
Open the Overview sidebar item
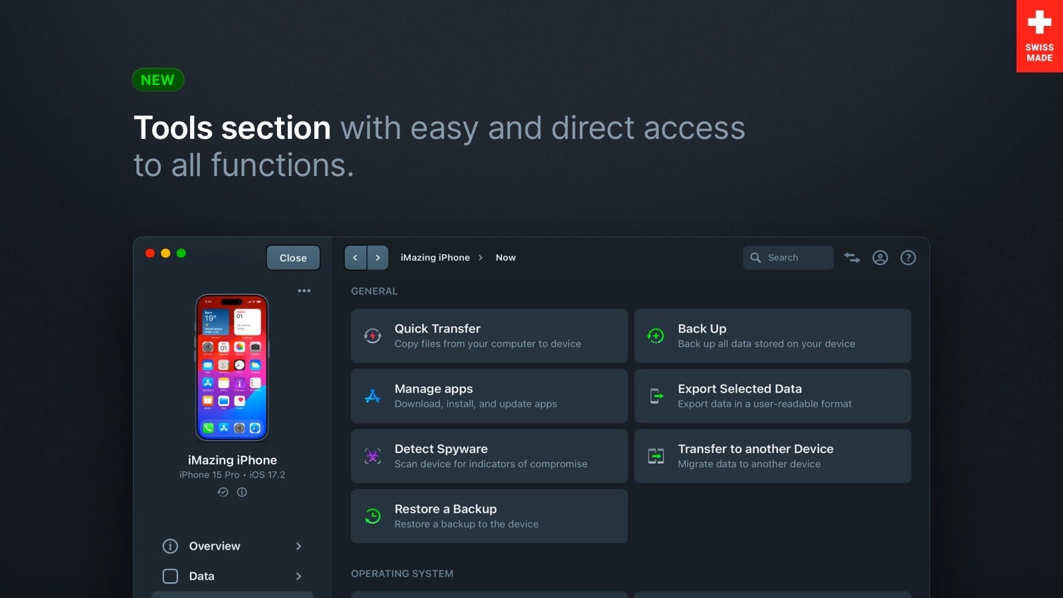[x=233, y=546]
